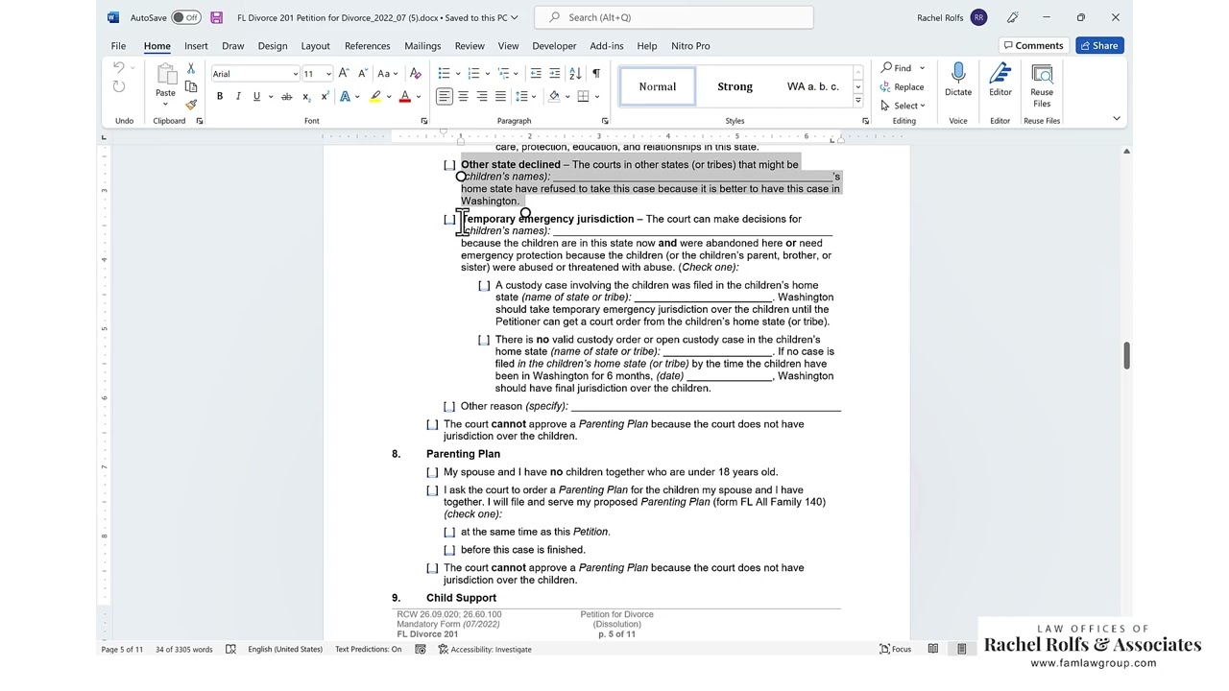Increase font size with grow icon
Image resolution: width=1229 pixels, height=691 pixels.
click(x=344, y=74)
